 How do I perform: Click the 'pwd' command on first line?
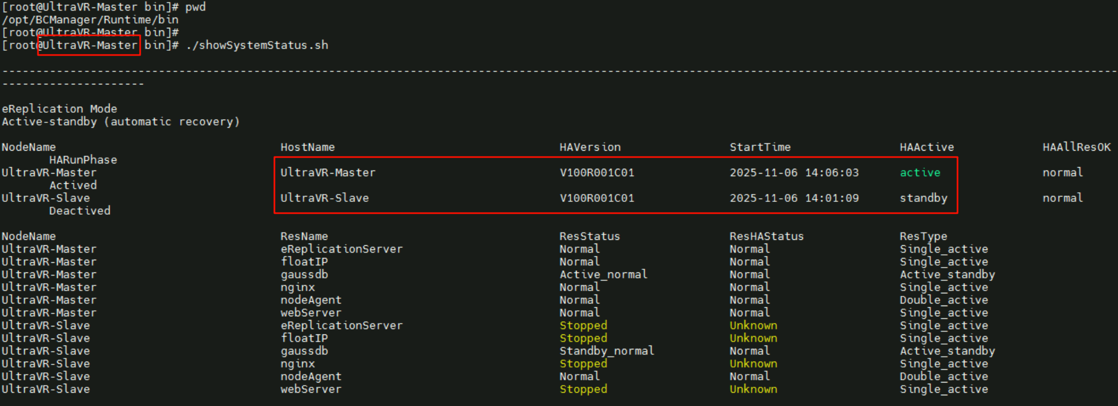[195, 7]
